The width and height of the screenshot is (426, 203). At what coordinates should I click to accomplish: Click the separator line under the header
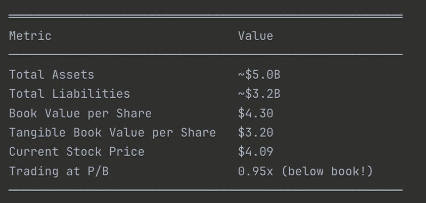tap(206, 55)
